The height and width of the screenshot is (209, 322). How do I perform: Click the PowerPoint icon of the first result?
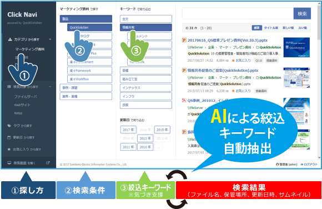click(184, 40)
